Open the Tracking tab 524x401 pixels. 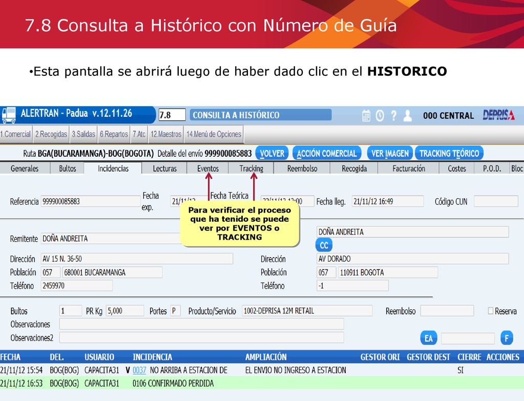tap(251, 168)
